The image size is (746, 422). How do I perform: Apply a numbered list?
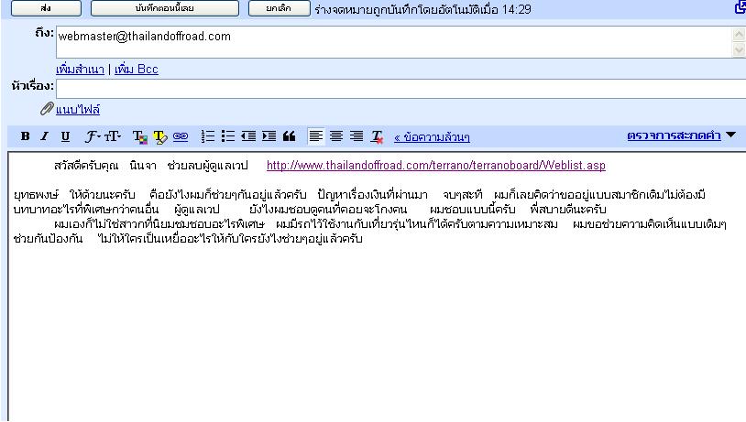coord(207,136)
